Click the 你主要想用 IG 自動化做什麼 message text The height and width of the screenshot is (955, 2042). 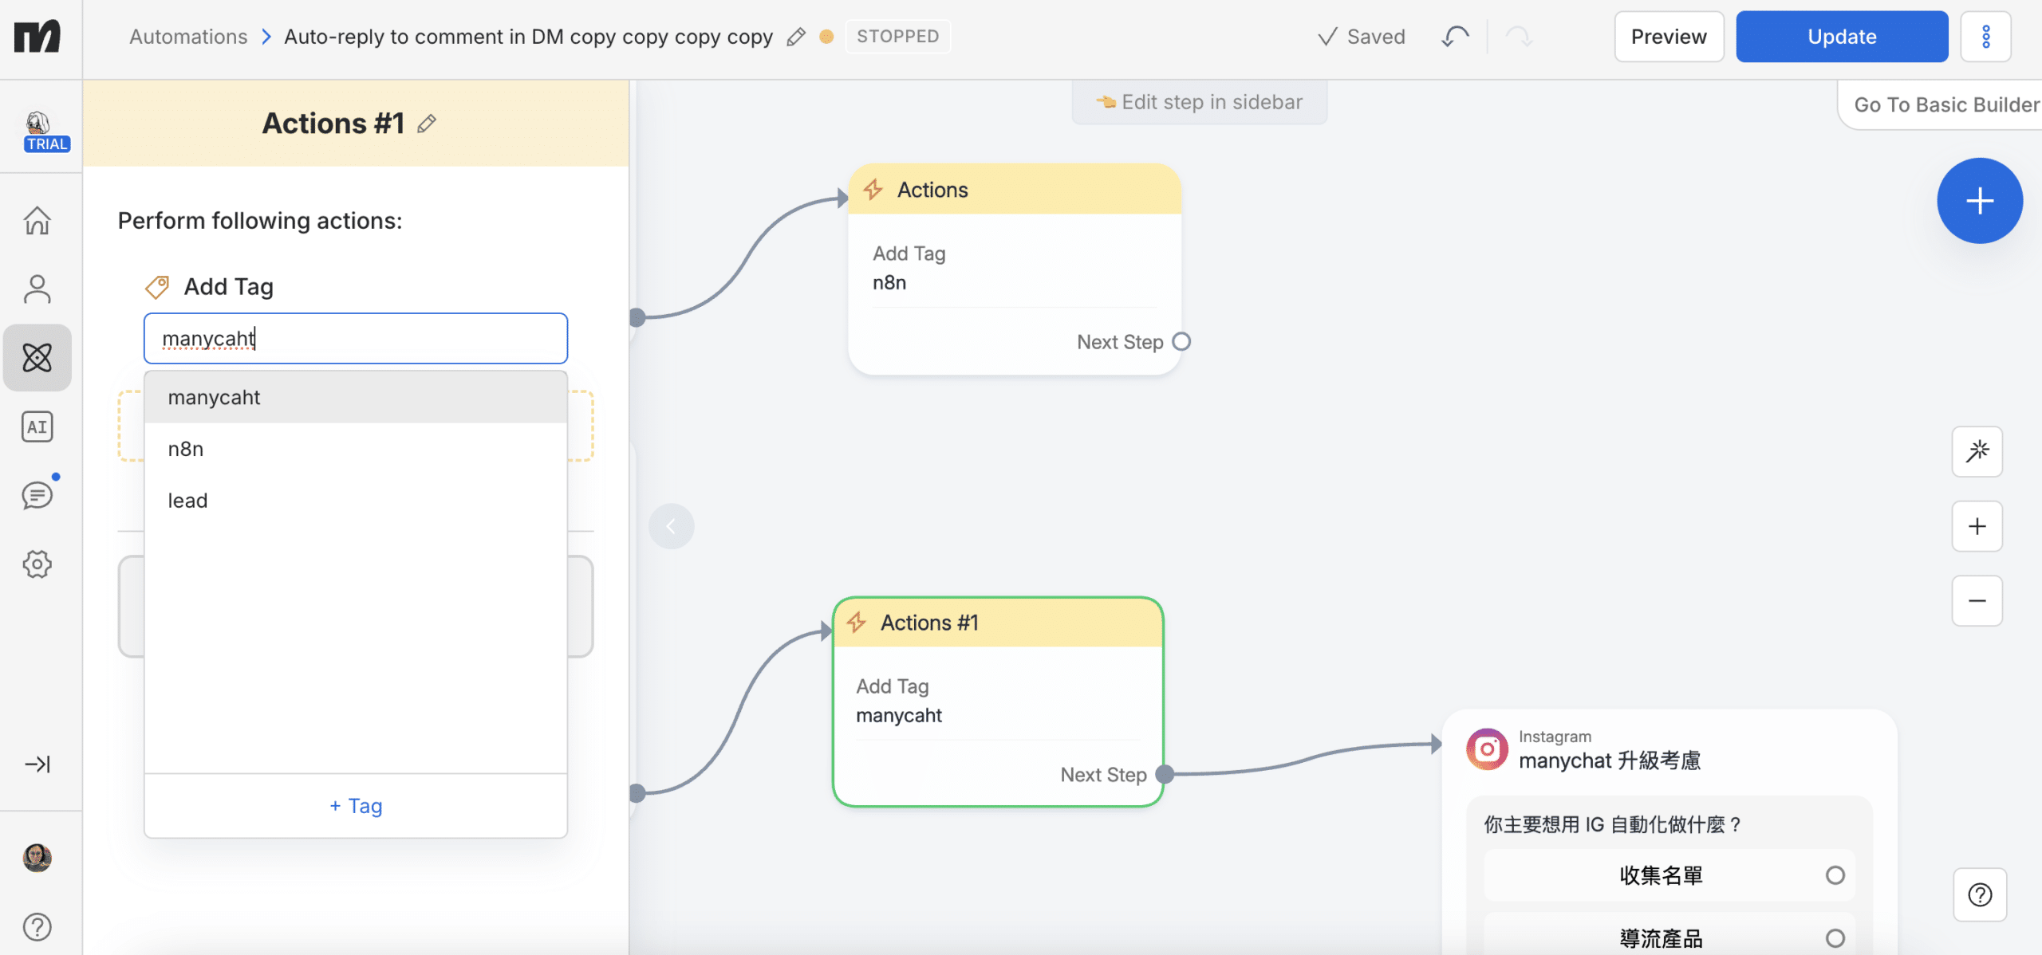(1612, 824)
